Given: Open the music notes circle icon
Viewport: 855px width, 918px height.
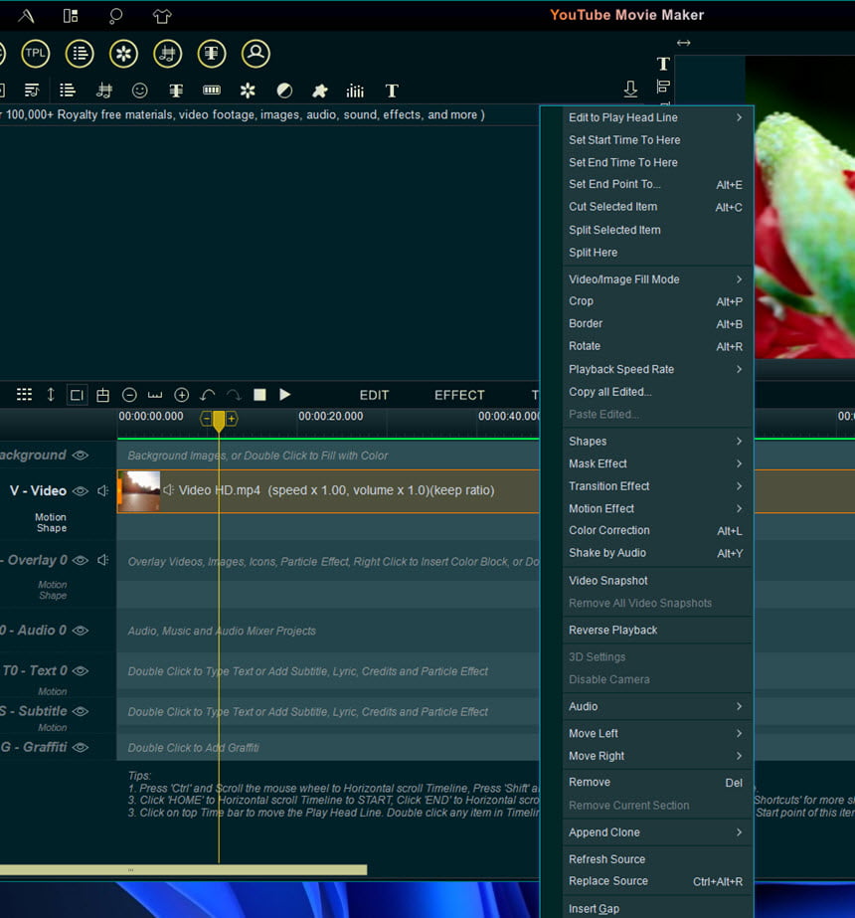Looking at the screenshot, I should point(167,54).
